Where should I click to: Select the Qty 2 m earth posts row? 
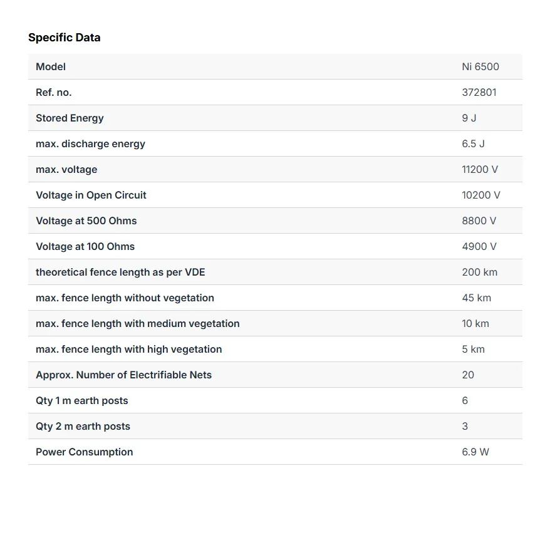click(x=275, y=426)
